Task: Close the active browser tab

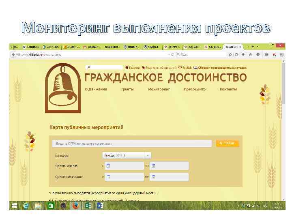Action: click(240, 47)
